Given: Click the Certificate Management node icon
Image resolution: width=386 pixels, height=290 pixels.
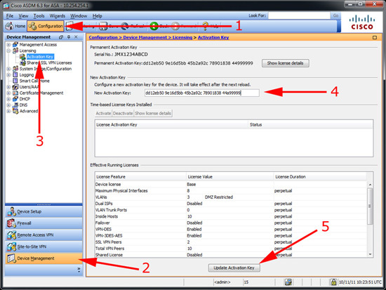Looking at the screenshot, I should click(15, 93).
